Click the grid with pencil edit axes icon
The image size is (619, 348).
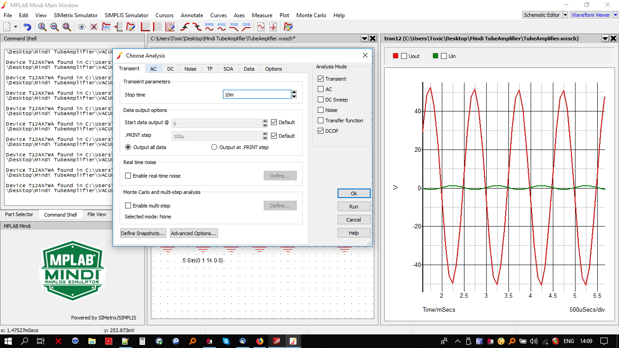[x=170, y=27]
